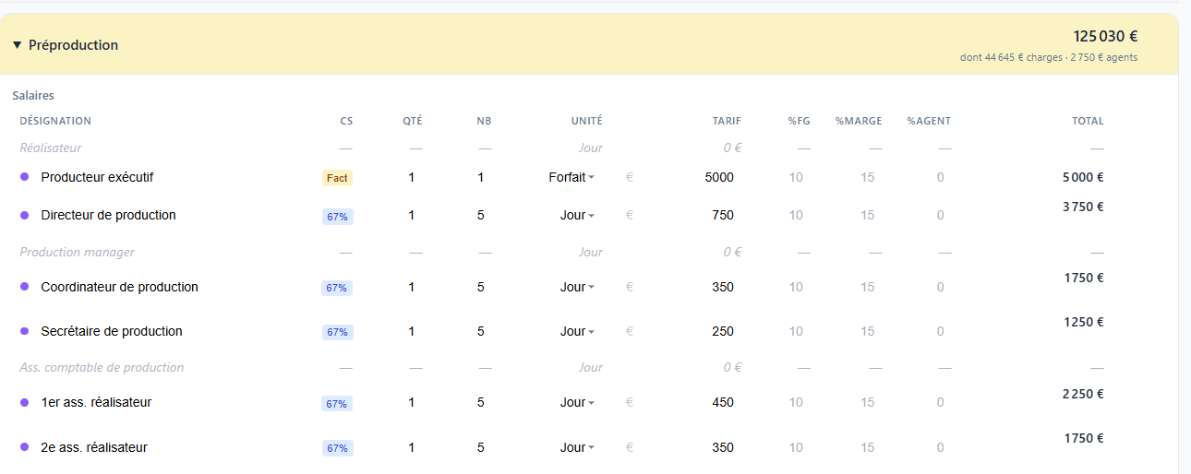Click purple dot beside 2e ass. réalisateur

click(x=25, y=447)
